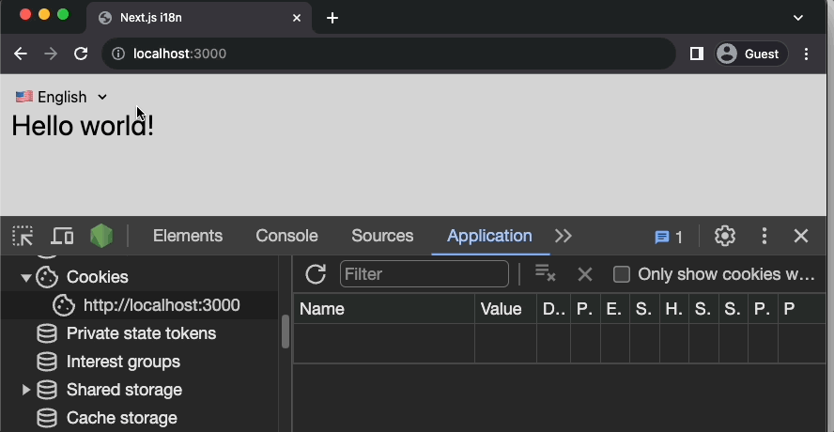Switch to the Elements tab
This screenshot has width=834, height=432.
(188, 236)
